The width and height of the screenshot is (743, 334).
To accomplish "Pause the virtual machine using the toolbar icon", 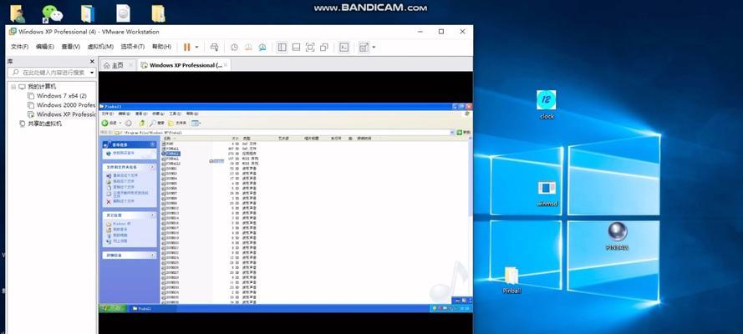I will click(x=186, y=47).
